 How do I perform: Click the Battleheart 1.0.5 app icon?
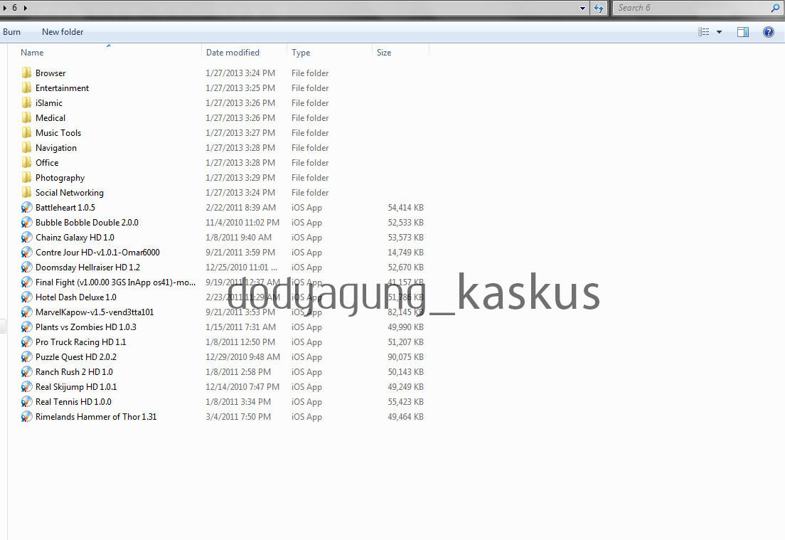(x=26, y=207)
